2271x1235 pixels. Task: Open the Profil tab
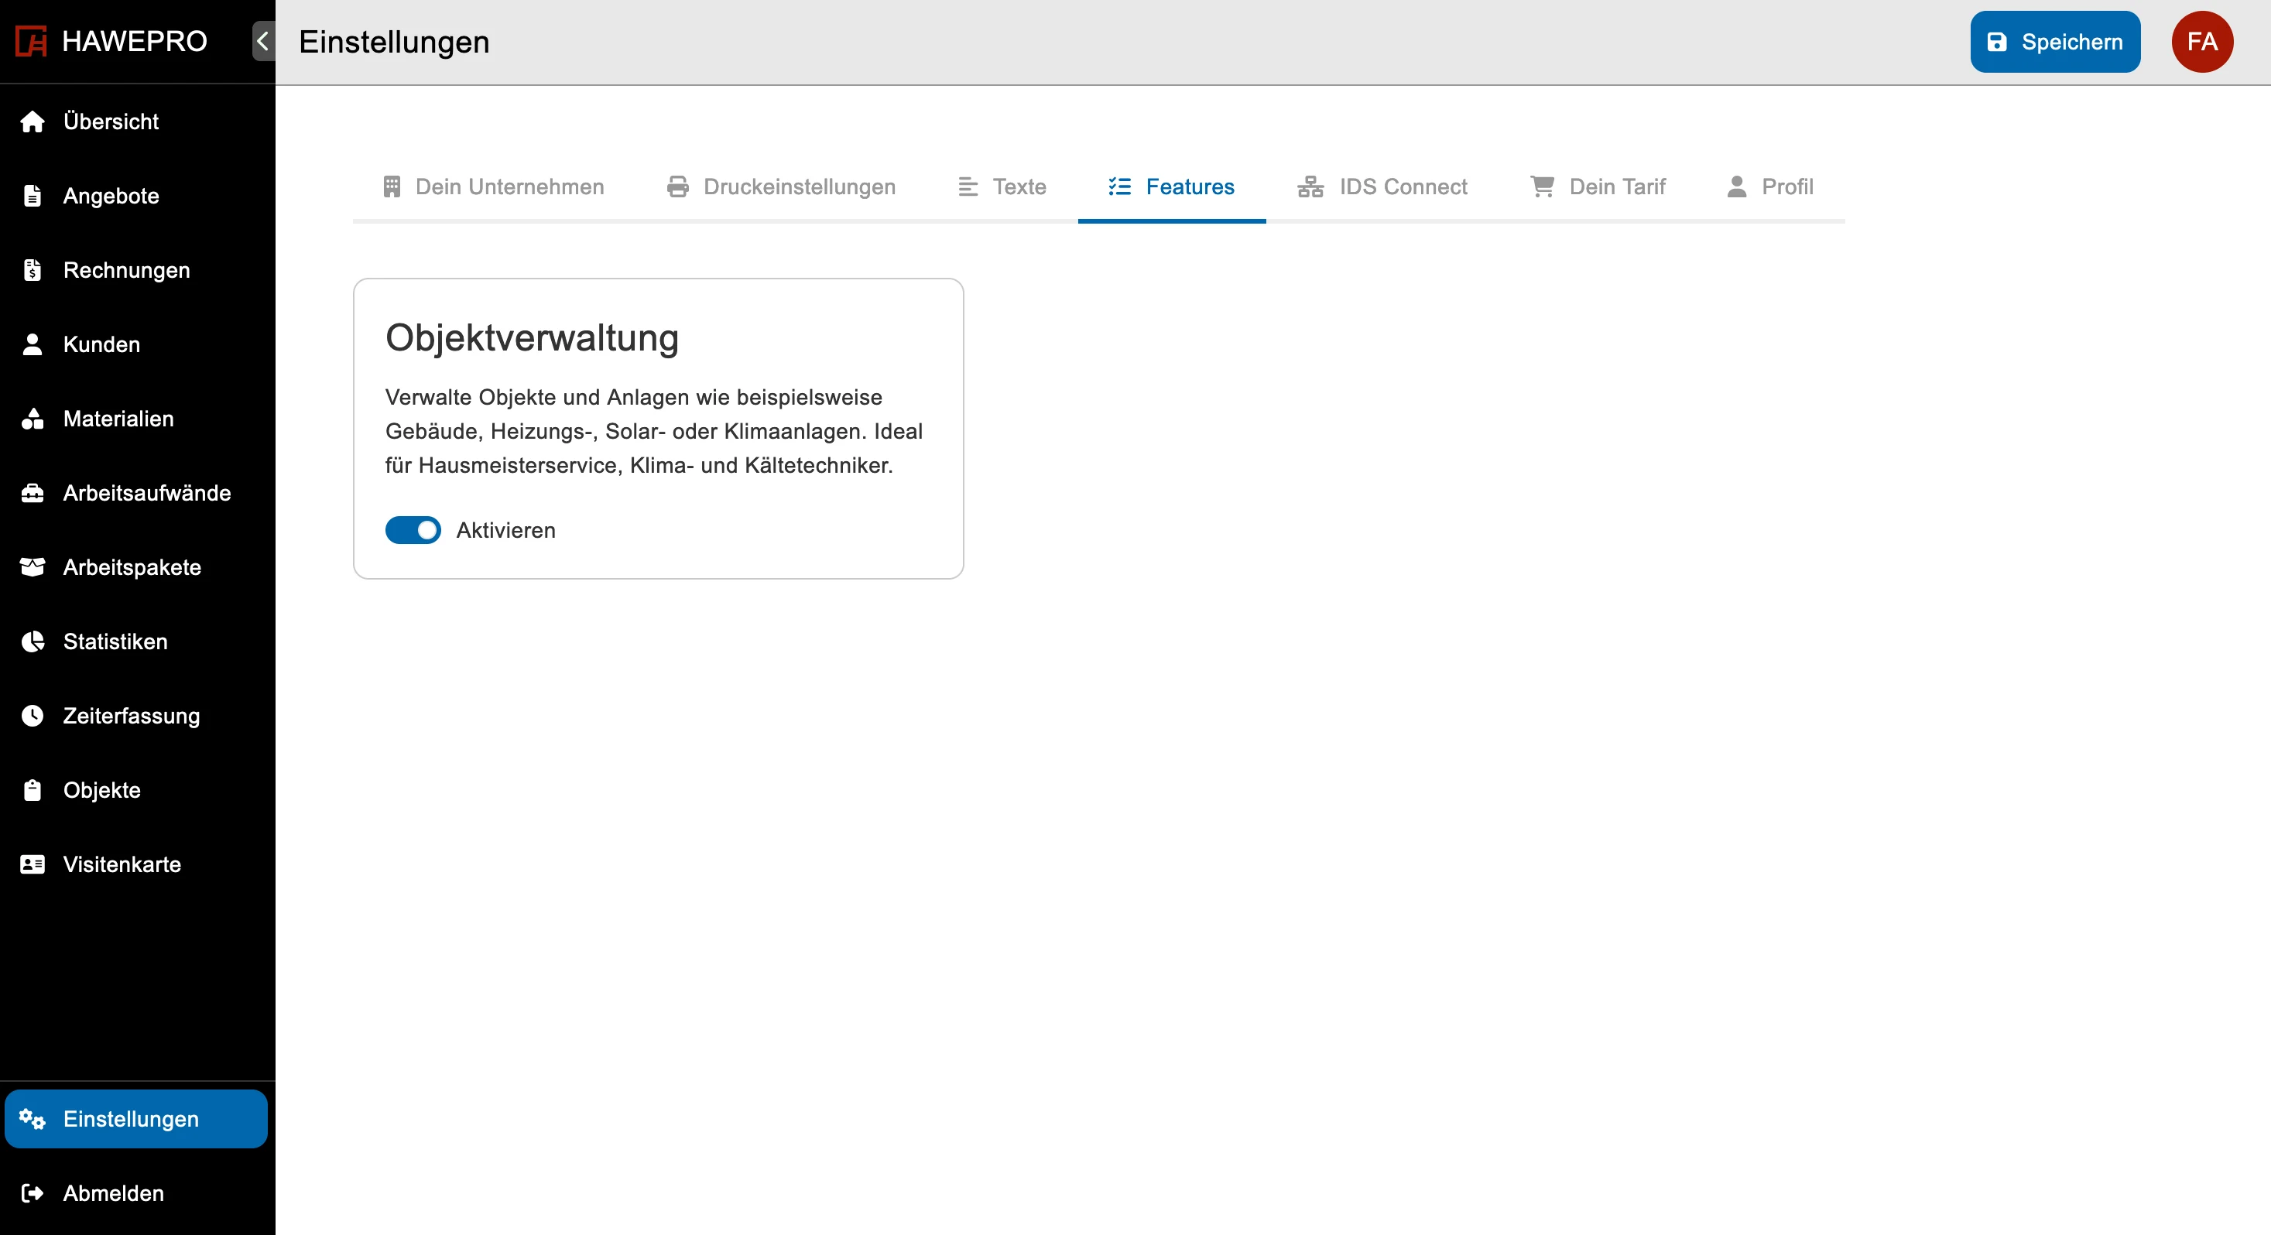click(1770, 187)
